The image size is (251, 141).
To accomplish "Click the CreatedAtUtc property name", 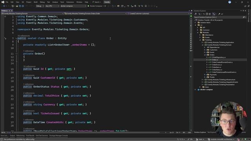I will (x=55, y=122).
